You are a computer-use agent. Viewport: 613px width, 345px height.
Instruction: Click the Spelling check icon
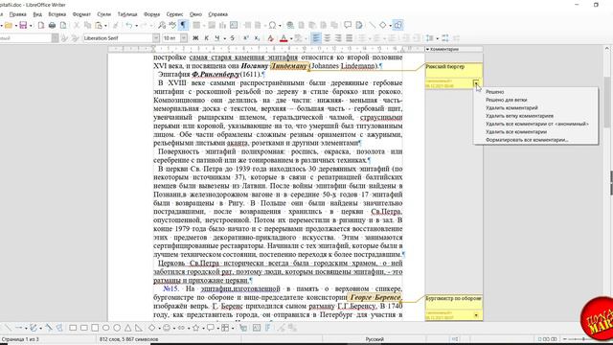[172, 26]
